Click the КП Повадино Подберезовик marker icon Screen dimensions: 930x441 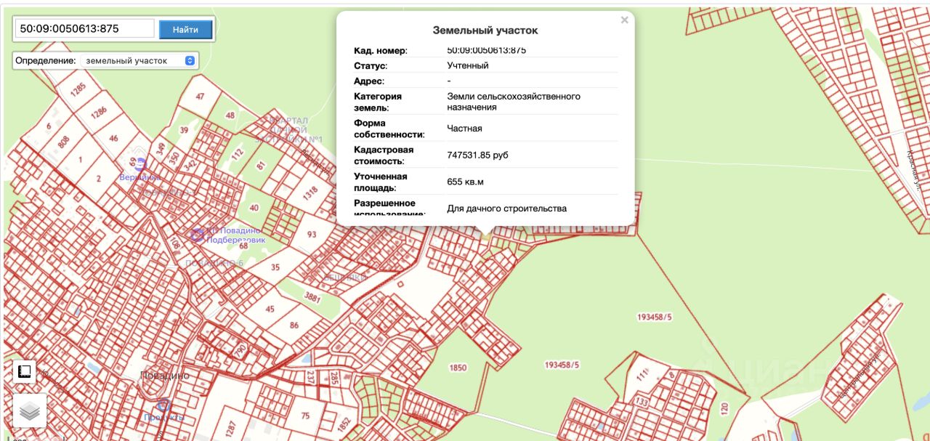(x=197, y=235)
